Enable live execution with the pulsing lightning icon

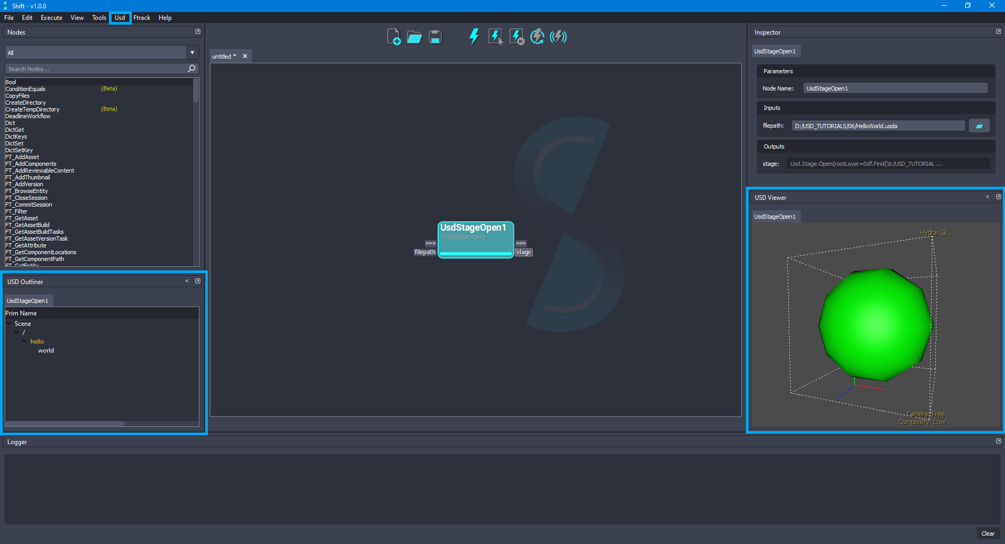[558, 36]
